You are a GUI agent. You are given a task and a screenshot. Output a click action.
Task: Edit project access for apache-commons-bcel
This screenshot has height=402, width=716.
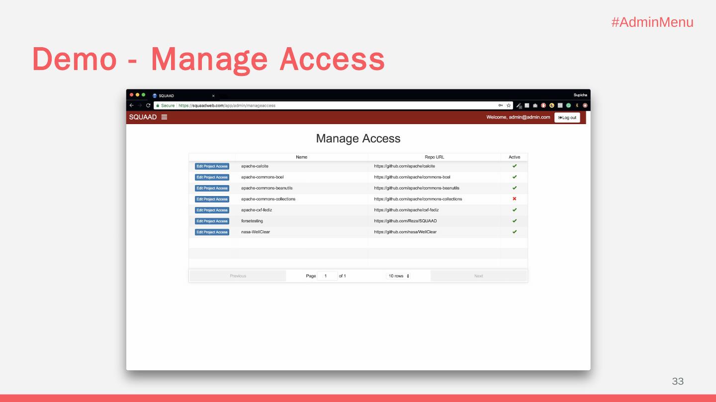(212, 177)
